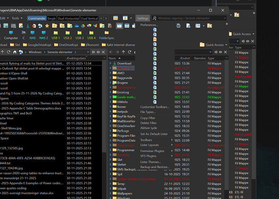Choose Customize Toolbars menu entry
Image resolution: width=279 pixels, height=199 pixels.
(x=154, y=107)
